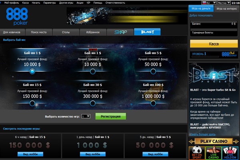Click the Добро пожаловать greeting

pyautogui.click(x=201, y=16)
